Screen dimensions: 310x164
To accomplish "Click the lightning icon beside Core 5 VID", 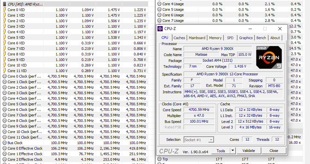I will tap(4, 37).
